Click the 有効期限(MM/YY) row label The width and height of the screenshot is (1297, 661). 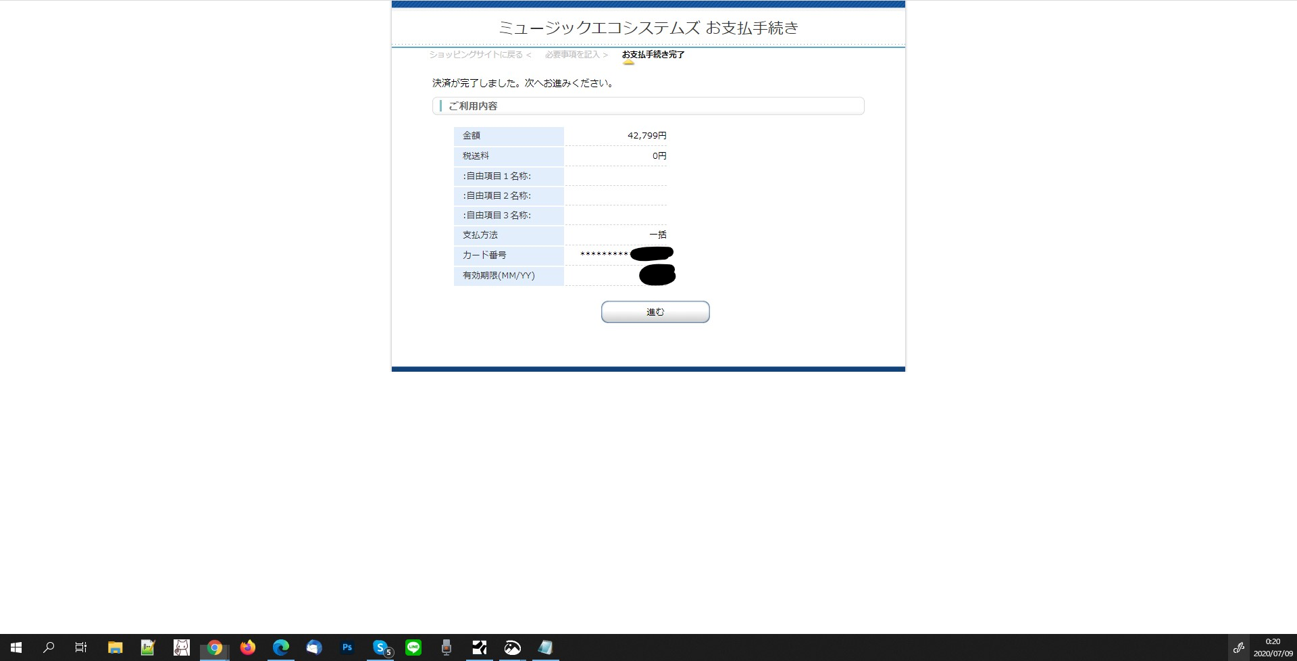click(499, 276)
